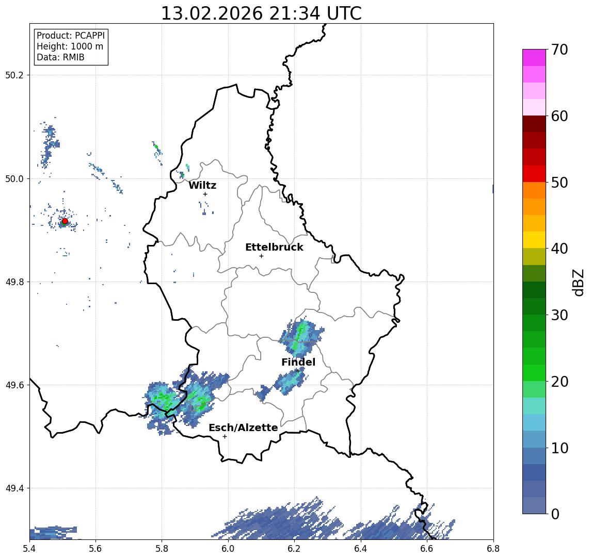This screenshot has height=559, width=591.
Task: Click the 49.8 latitude axis tick label
Action: 14,282
